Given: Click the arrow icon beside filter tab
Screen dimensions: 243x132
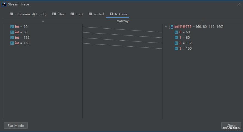Looking at the screenshot, I should (54, 14).
